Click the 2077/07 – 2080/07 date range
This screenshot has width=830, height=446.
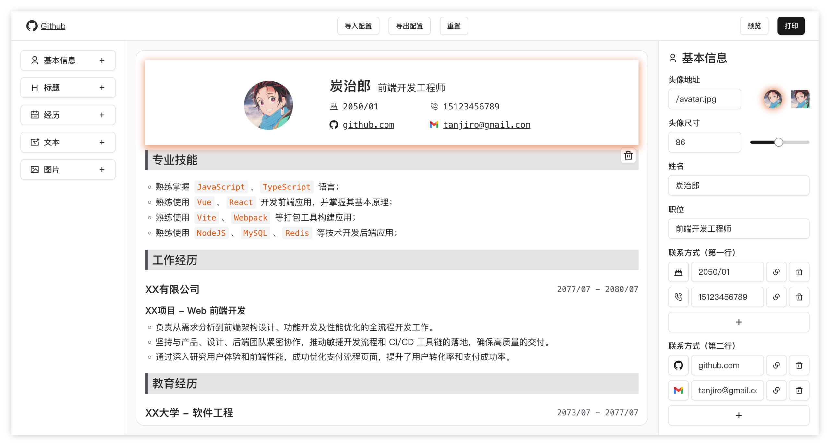coord(597,289)
